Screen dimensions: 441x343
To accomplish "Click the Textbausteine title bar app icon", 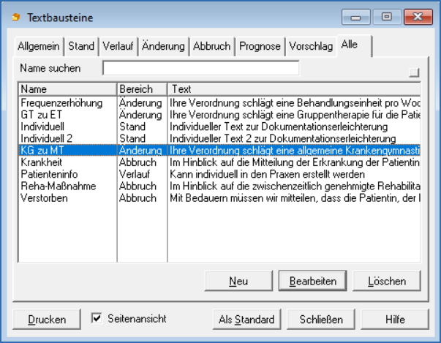I will 16,17.
